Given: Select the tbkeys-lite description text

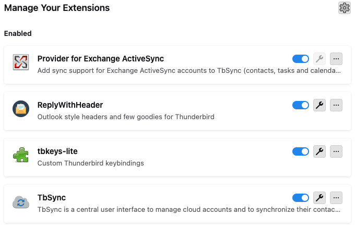Looking at the screenshot, I should pyautogui.click(x=90, y=163).
